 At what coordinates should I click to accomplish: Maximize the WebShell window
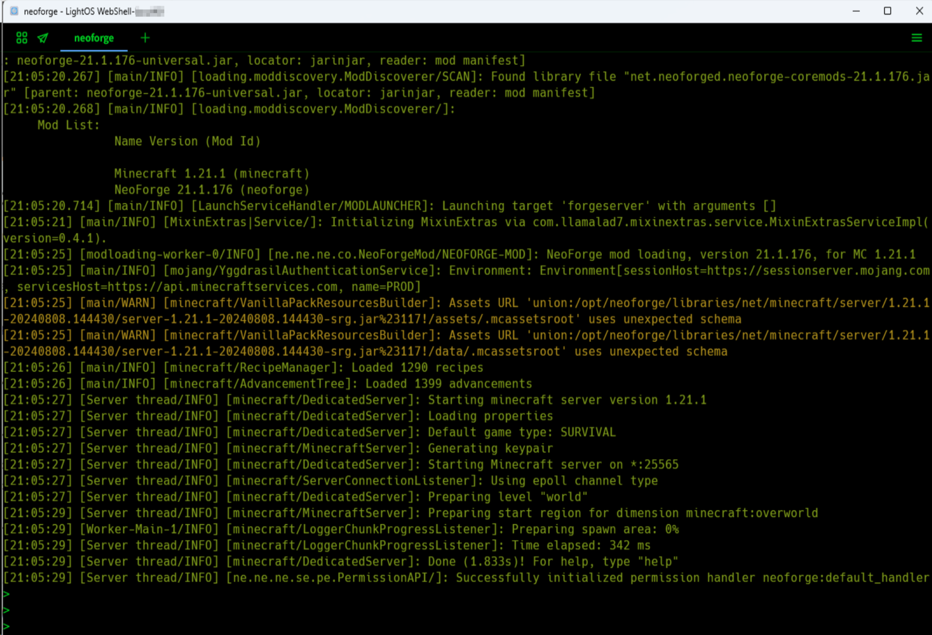click(887, 11)
